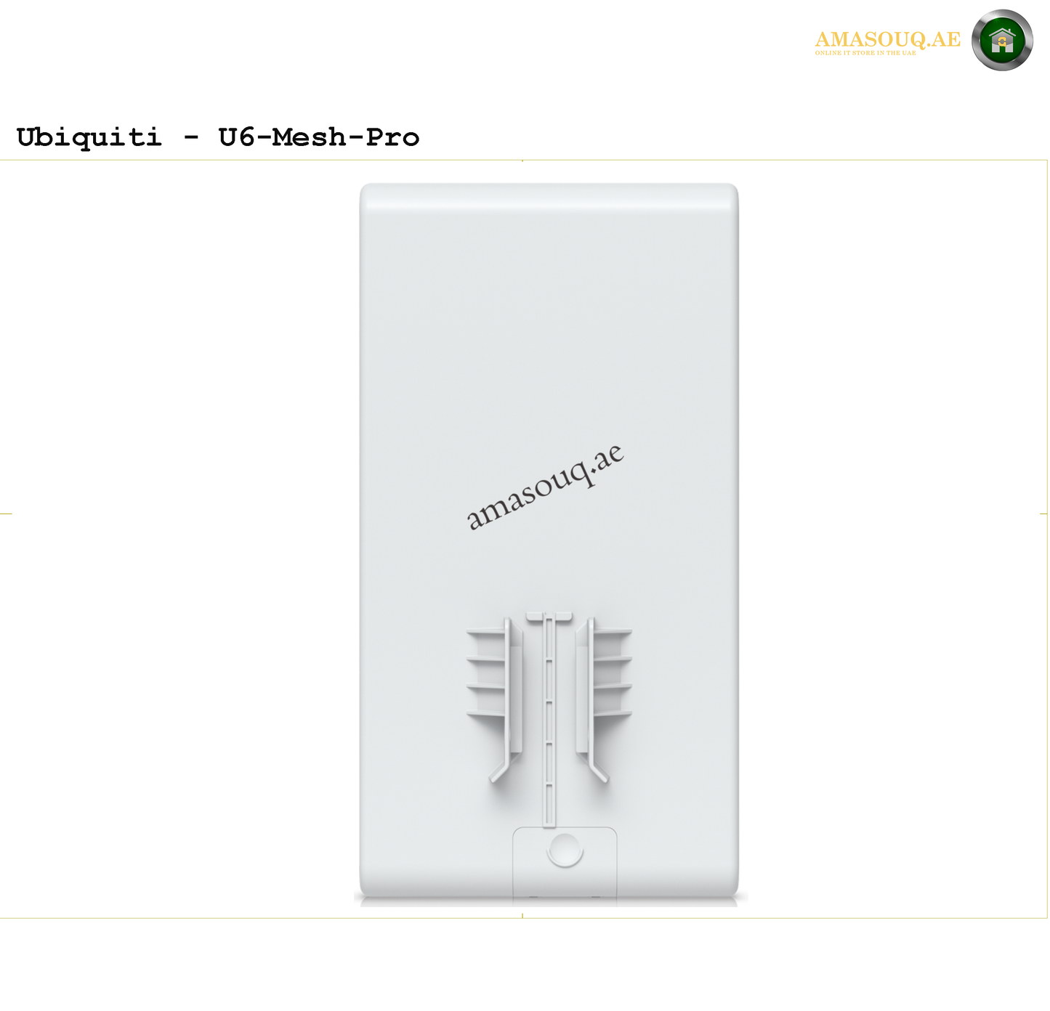Click the round release button on the device
The height and width of the screenshot is (1011, 1050).
coord(565,849)
